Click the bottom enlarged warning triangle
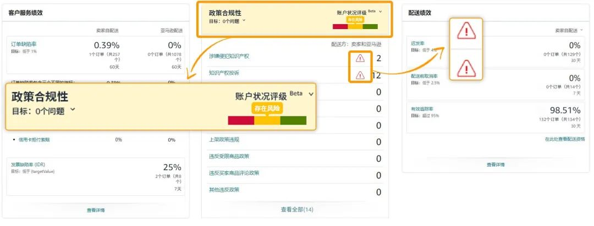 [x=466, y=67]
